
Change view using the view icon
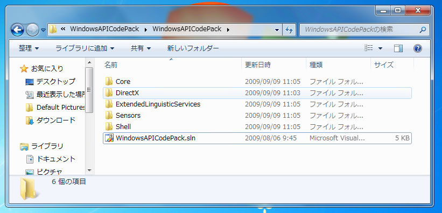[369, 48]
